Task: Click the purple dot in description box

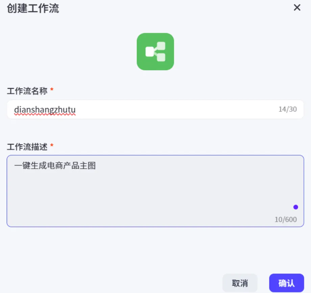Action: click(x=295, y=207)
